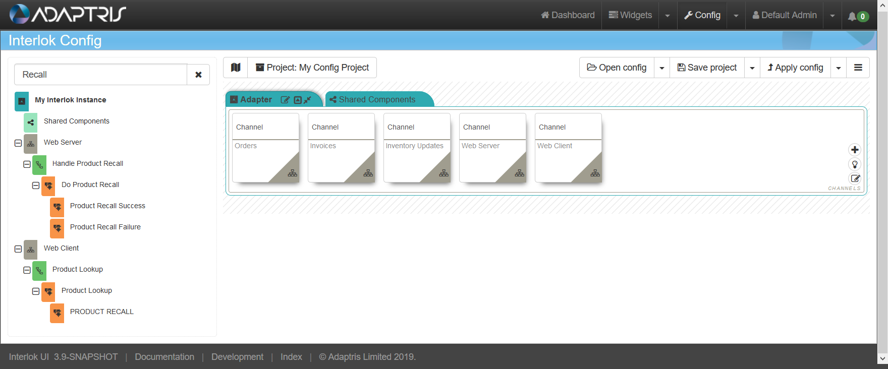Click the PRODUCT RECALL service icon
This screenshot has width=888, height=369.
pos(57,313)
